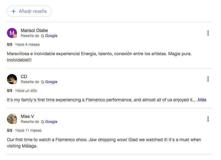Open Marisol Olabe reviewer name
Screen dimensions: 221x160
(x=34, y=30)
